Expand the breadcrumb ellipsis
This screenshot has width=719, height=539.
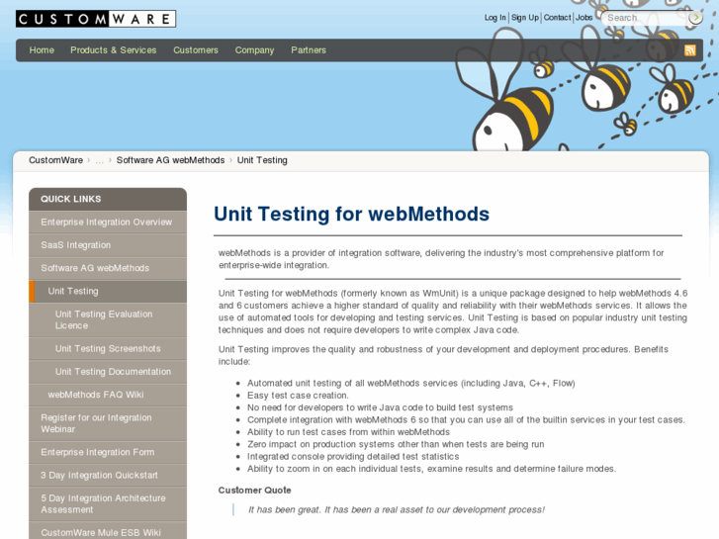[100, 160]
